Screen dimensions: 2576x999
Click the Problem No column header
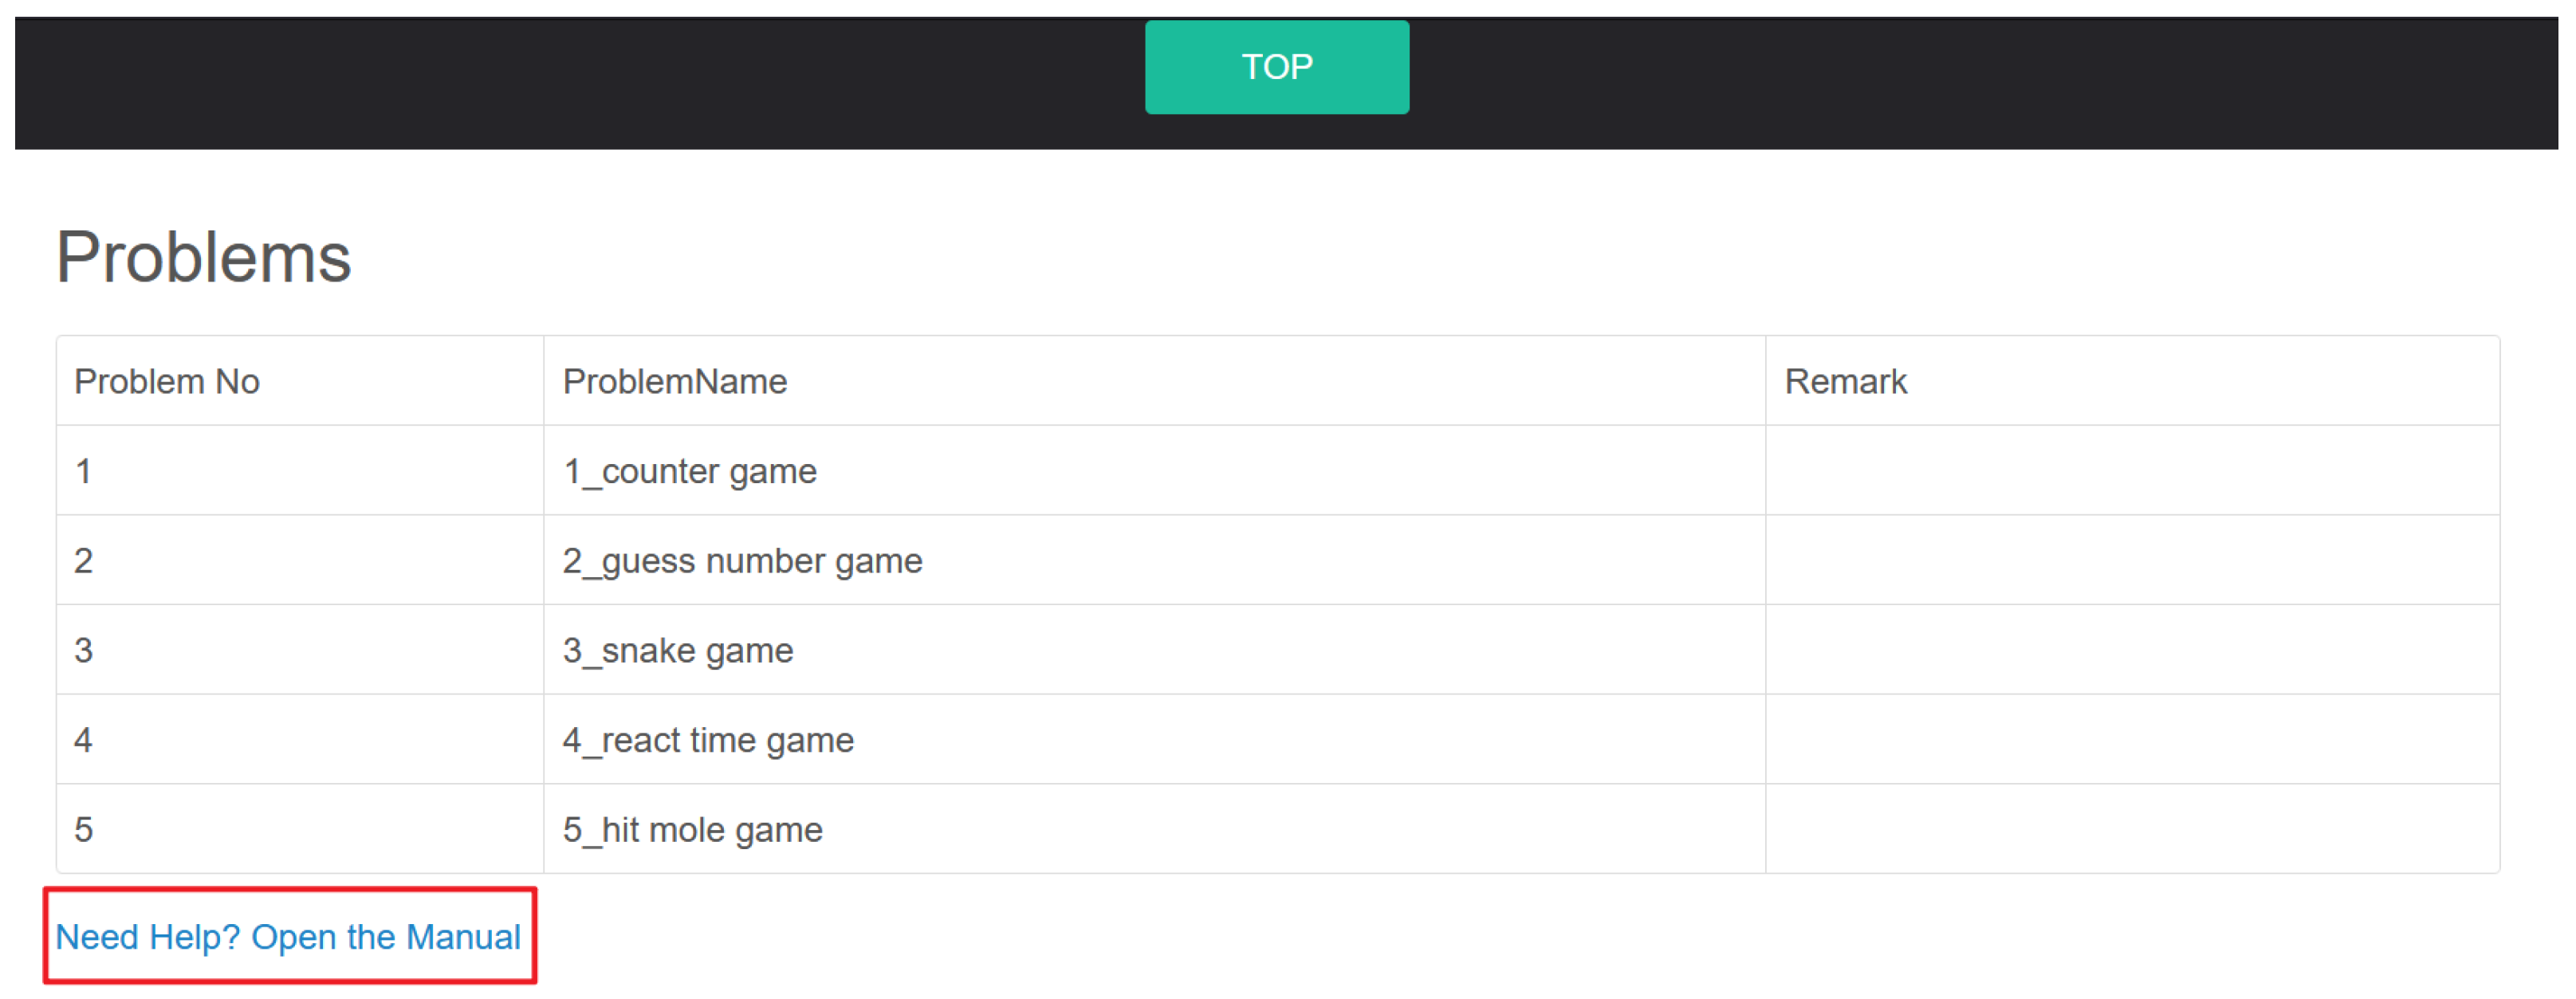(x=167, y=382)
